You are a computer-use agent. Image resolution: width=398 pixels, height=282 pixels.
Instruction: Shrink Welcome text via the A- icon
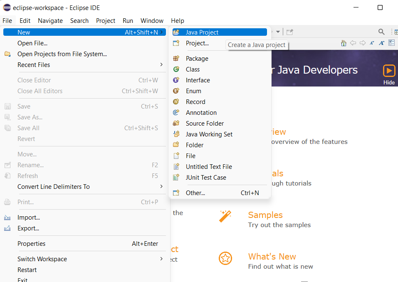[371, 42]
